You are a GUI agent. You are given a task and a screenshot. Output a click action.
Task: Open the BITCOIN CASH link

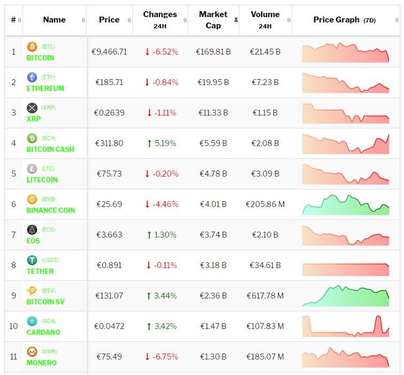click(x=50, y=149)
